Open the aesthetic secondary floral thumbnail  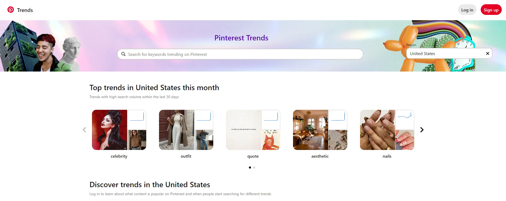coord(338,140)
